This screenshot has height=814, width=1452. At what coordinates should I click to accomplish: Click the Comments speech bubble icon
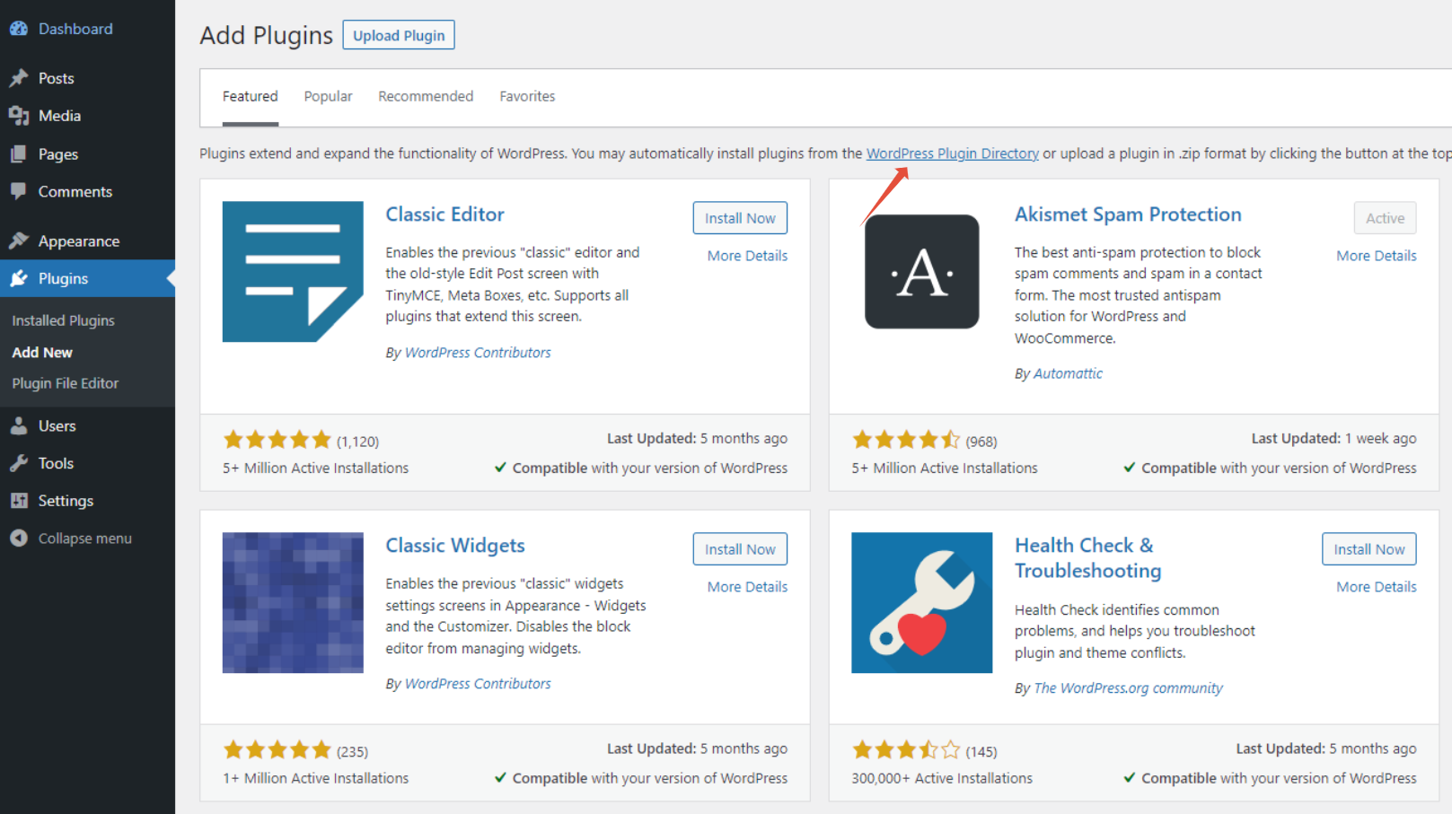click(x=19, y=191)
